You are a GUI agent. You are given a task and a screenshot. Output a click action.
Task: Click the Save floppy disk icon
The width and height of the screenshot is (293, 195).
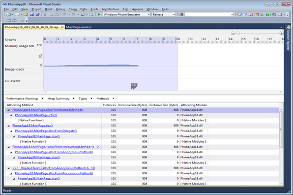pos(32,14)
